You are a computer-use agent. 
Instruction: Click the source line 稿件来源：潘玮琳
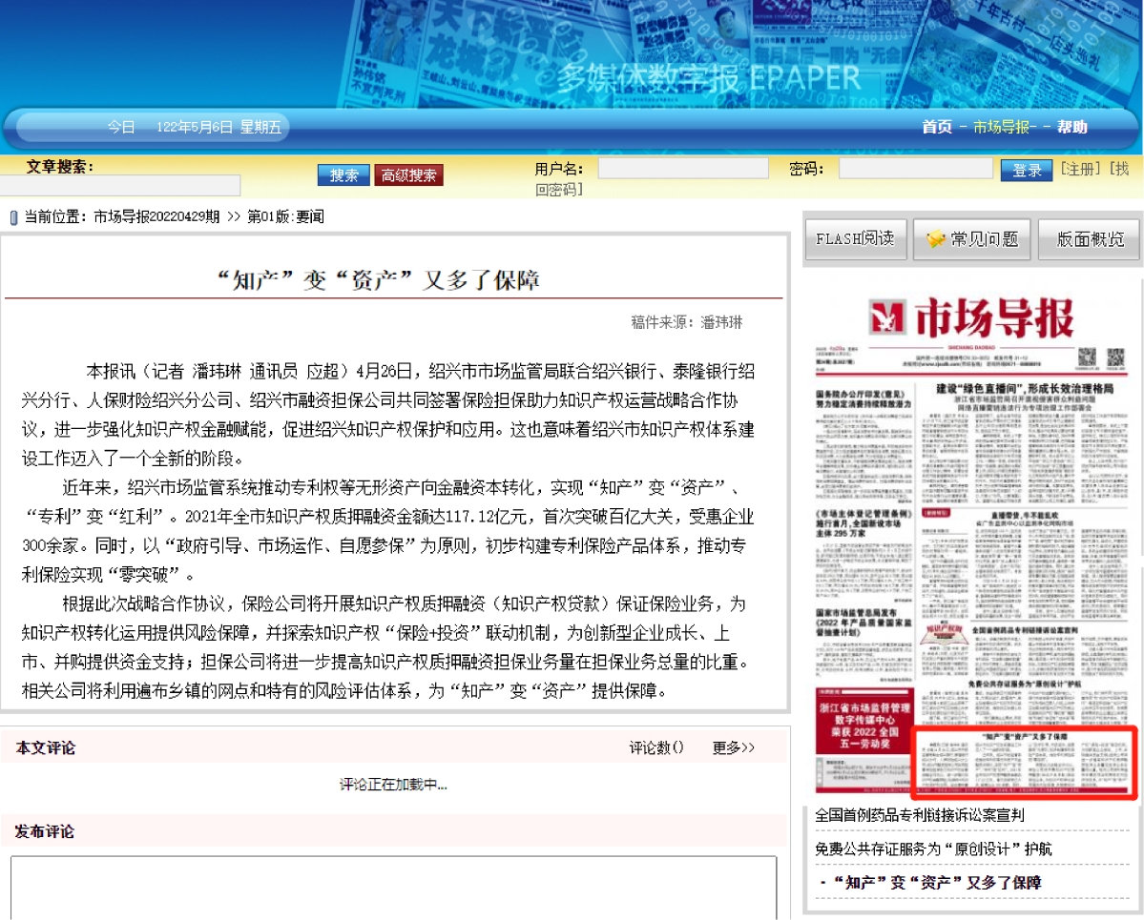pyautogui.click(x=687, y=322)
